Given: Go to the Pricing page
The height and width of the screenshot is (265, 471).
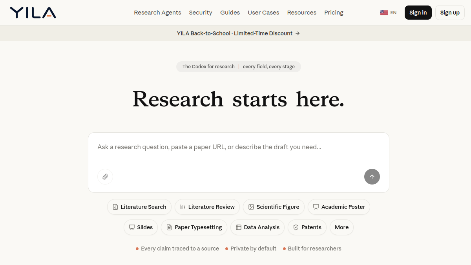Looking at the screenshot, I should click(x=334, y=13).
